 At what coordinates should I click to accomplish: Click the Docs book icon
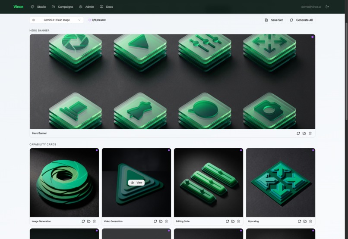click(x=101, y=6)
